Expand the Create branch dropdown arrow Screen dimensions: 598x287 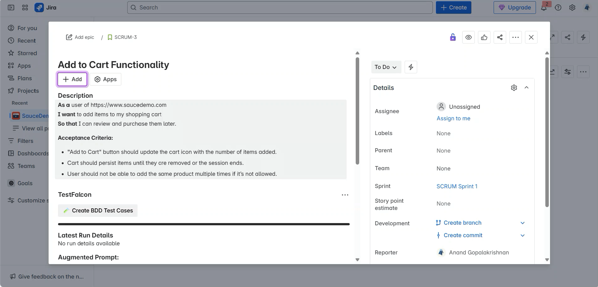point(522,223)
